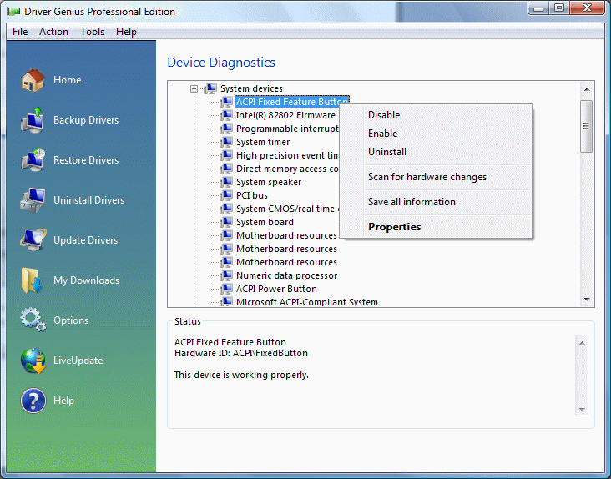The width and height of the screenshot is (611, 479).
Task: Click the Uninstall Drivers icon
Action: pos(33,200)
